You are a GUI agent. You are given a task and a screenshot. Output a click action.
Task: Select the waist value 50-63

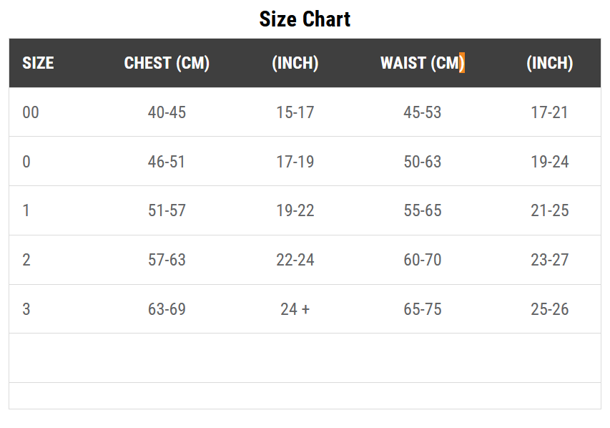(x=423, y=162)
